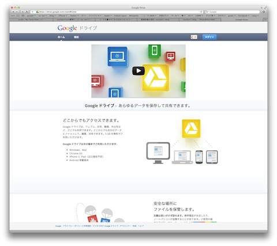Expand the sony bookmarks folder

click(x=255, y=16)
